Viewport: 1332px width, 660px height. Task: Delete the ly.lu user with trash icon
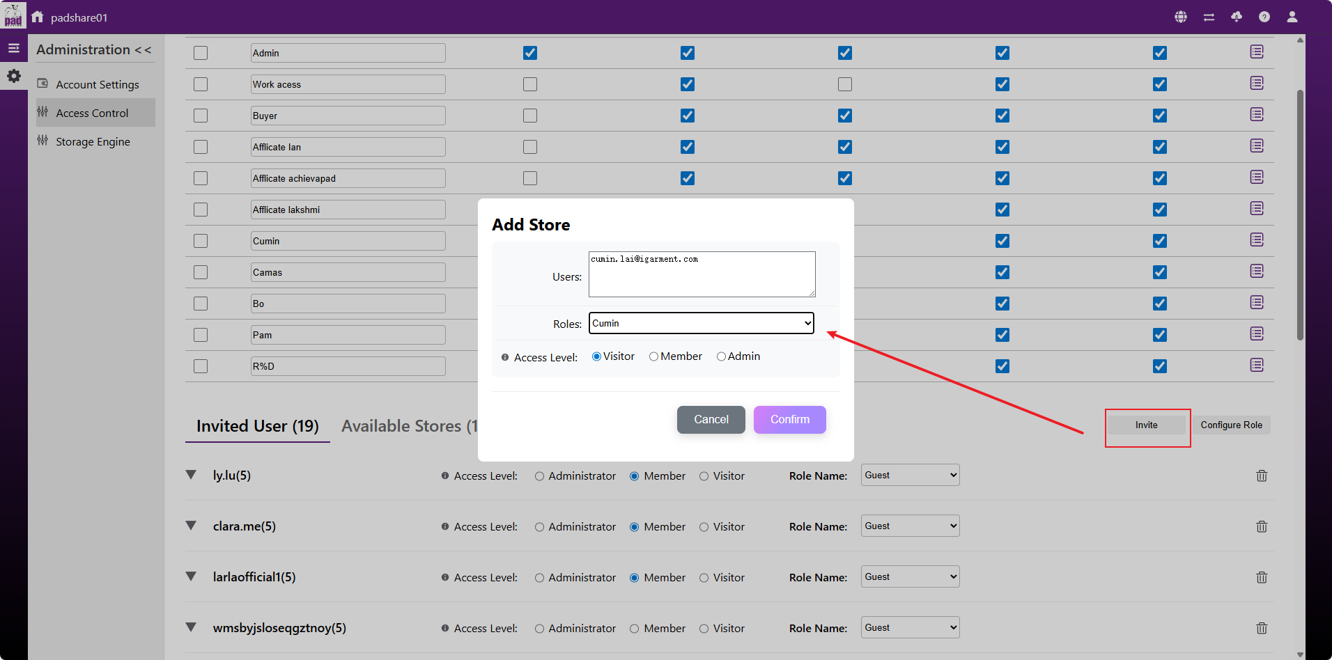click(x=1262, y=476)
